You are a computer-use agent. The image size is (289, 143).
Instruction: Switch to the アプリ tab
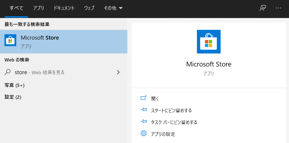pyautogui.click(x=38, y=8)
